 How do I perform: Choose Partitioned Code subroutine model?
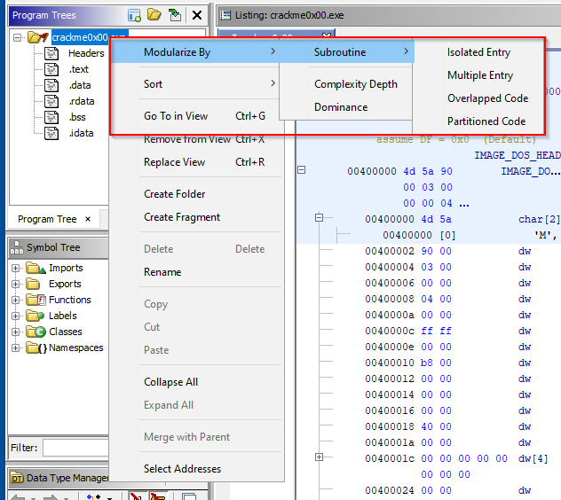(478, 121)
